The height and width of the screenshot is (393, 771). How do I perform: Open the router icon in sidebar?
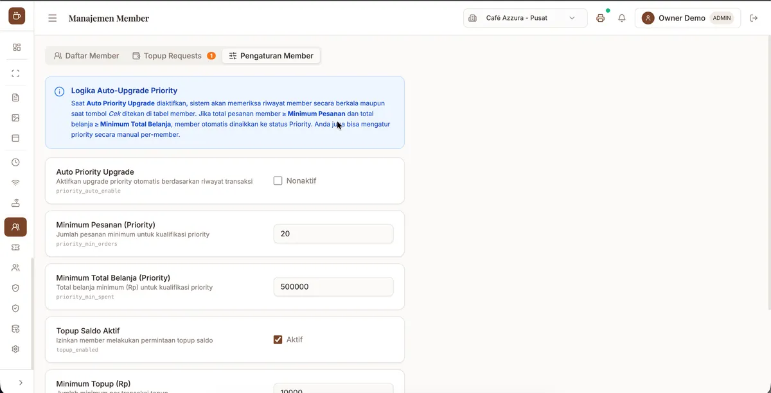pyautogui.click(x=16, y=203)
